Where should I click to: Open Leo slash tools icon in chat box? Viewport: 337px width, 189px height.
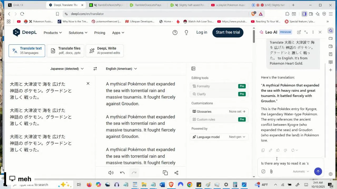263,171
